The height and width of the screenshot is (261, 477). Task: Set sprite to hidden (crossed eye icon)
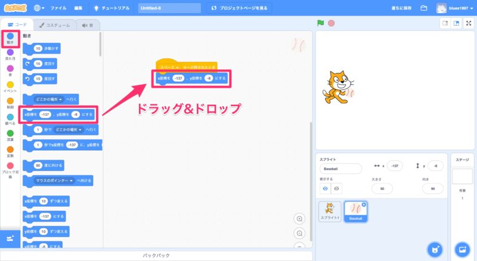[x=337, y=188]
